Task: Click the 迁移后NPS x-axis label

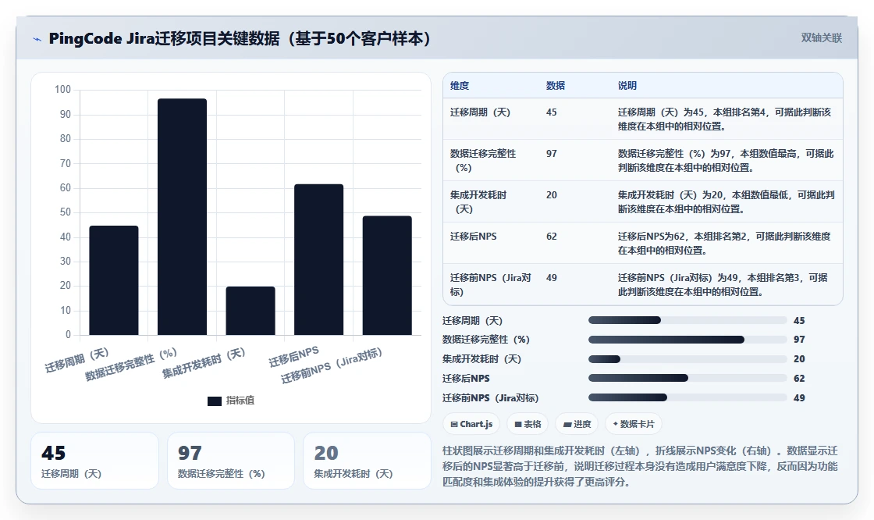Action: click(293, 357)
